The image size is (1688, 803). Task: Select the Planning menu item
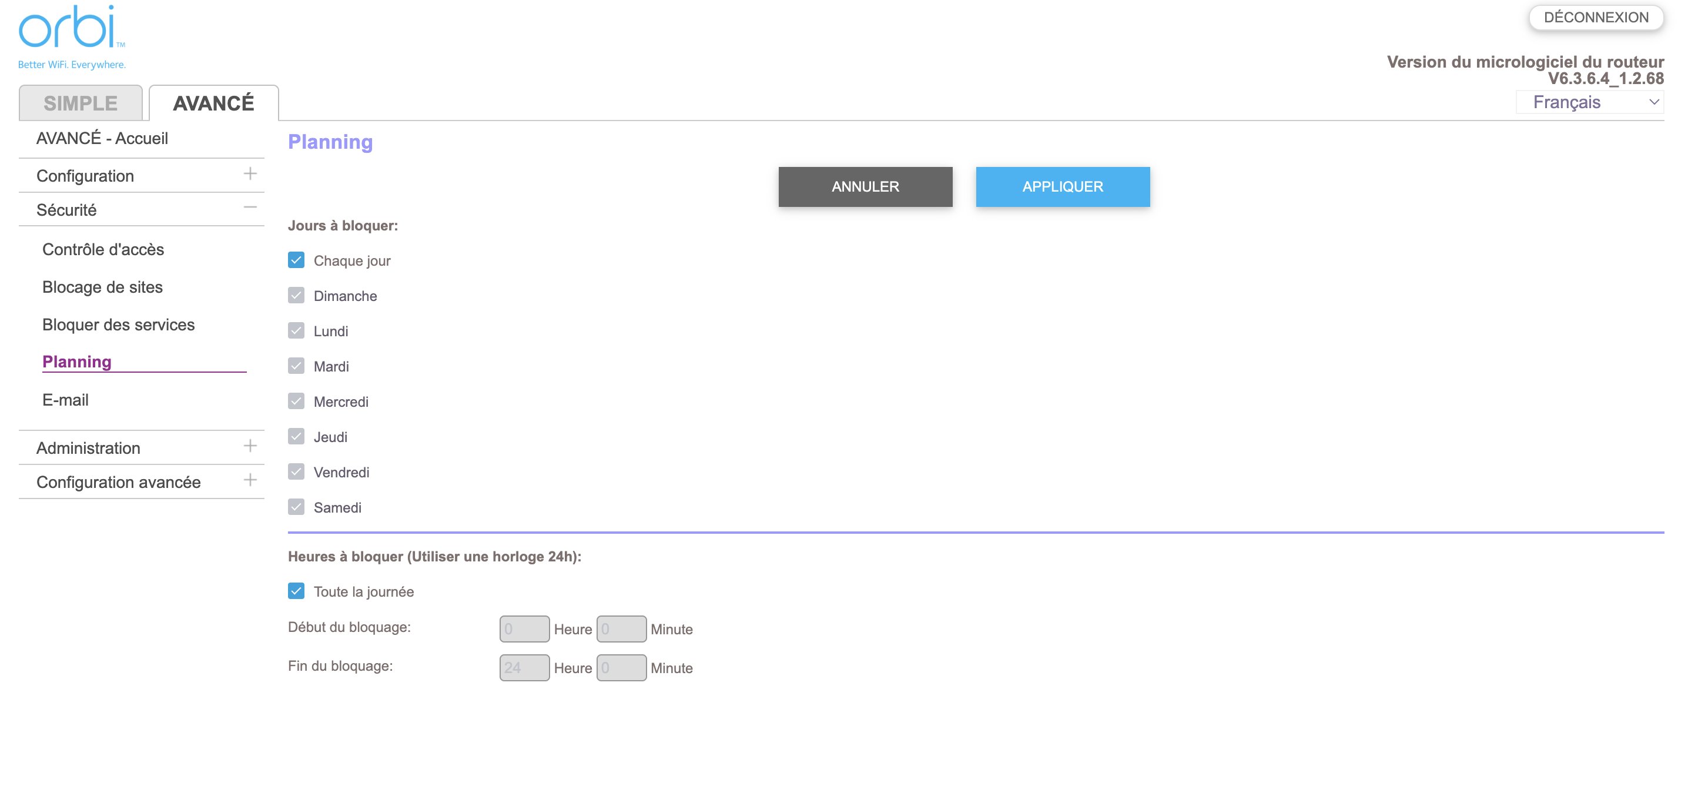coord(76,360)
